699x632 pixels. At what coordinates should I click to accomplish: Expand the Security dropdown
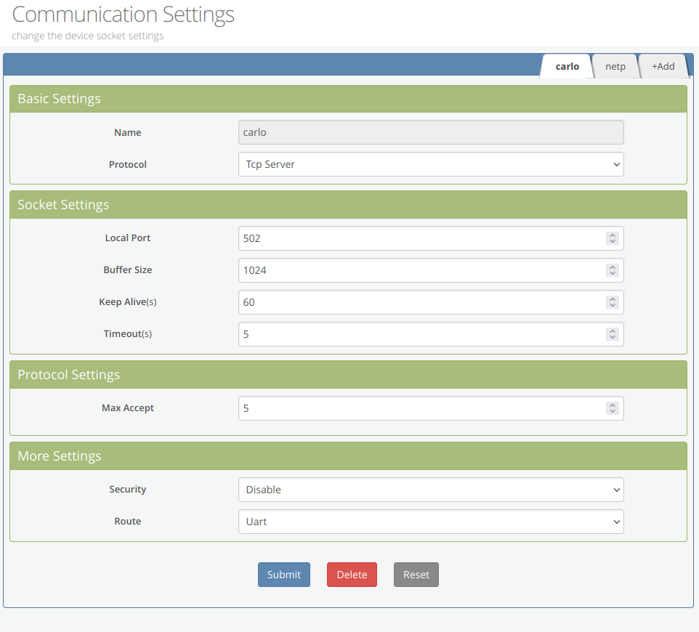pyautogui.click(x=430, y=490)
